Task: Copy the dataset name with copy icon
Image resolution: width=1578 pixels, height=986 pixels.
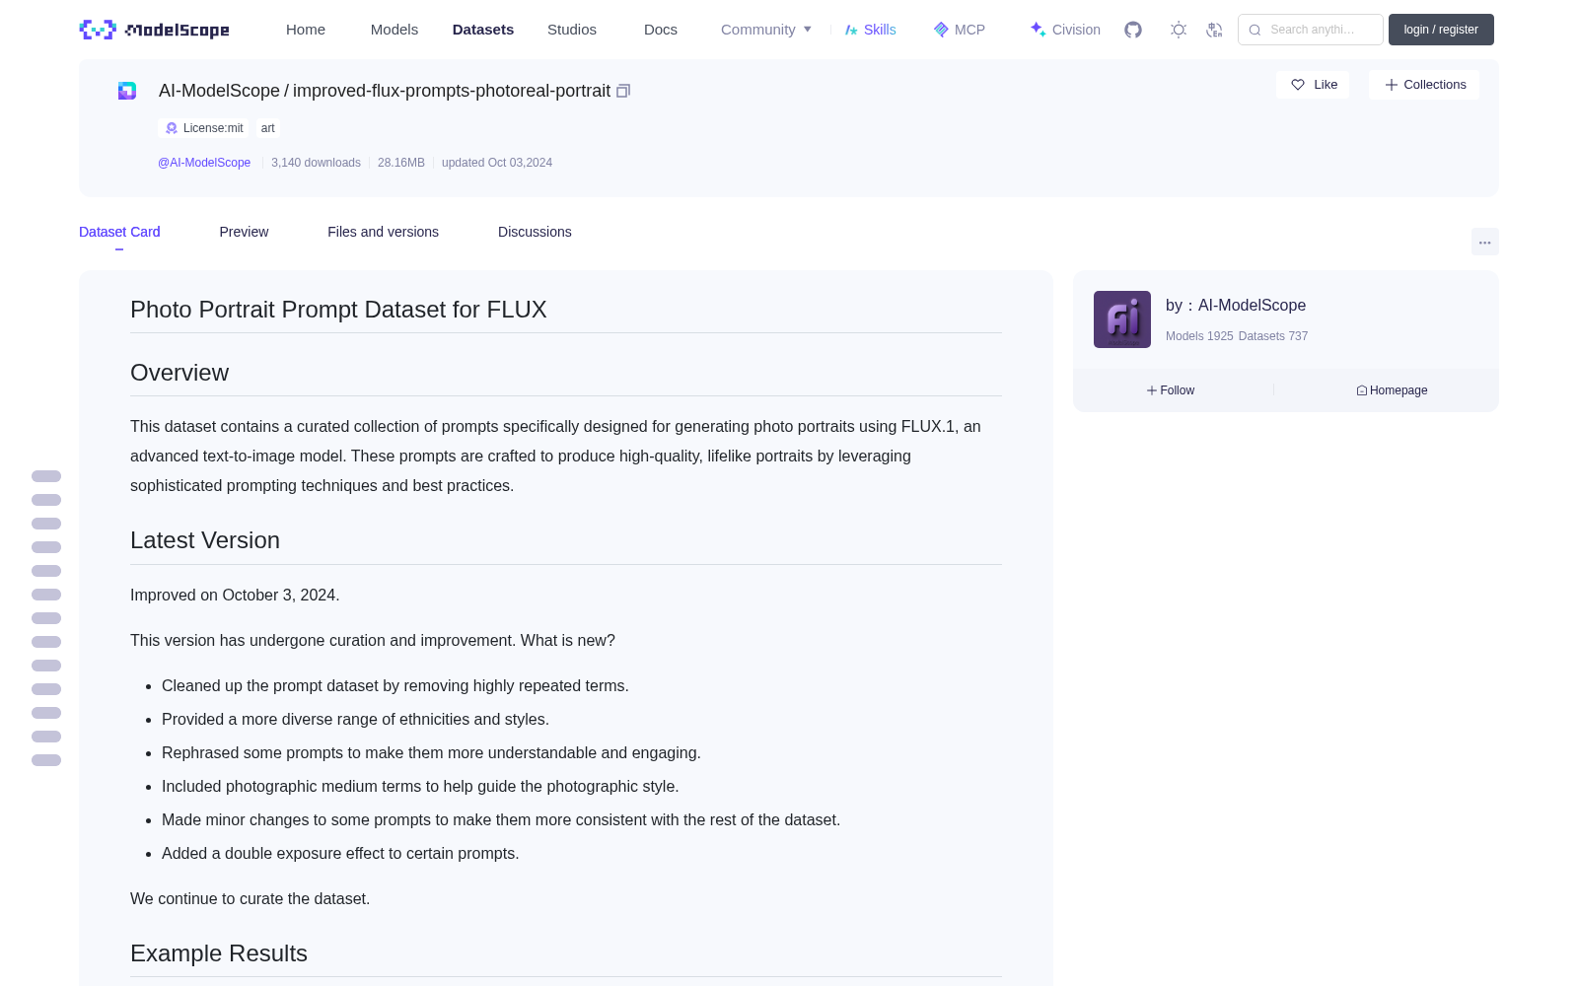Action: pos(623,91)
